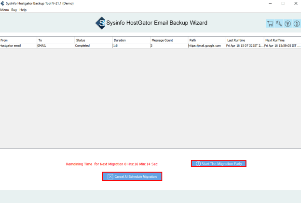Click the Sysinfo logo in header

tap(101, 23)
